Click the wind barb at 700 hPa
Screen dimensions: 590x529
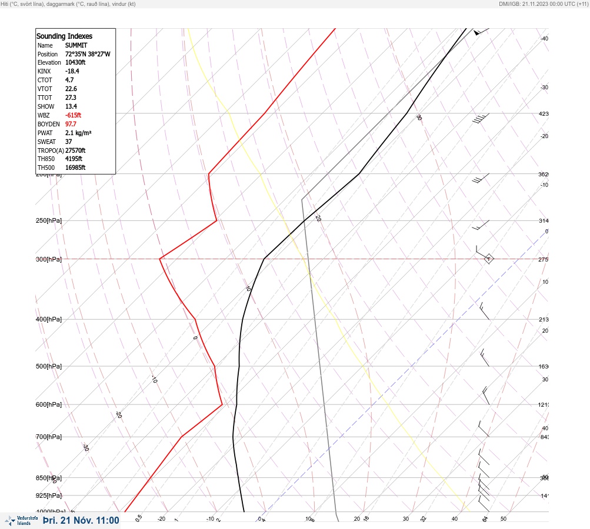484,429
